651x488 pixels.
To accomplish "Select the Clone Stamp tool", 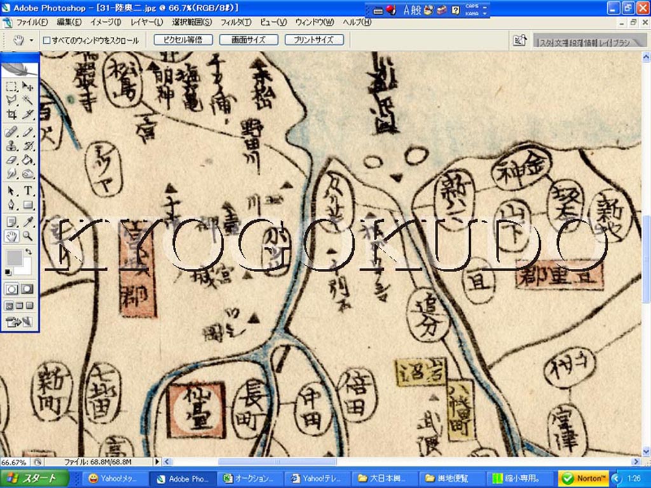I will coord(11,146).
